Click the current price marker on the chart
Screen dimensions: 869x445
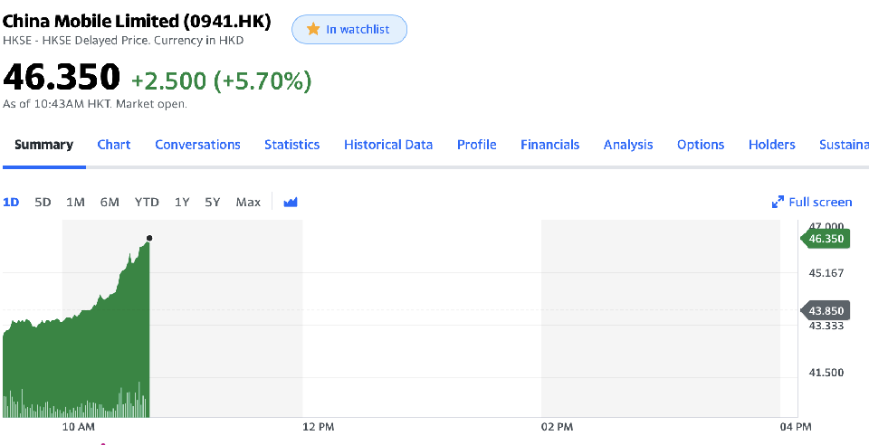pos(149,239)
